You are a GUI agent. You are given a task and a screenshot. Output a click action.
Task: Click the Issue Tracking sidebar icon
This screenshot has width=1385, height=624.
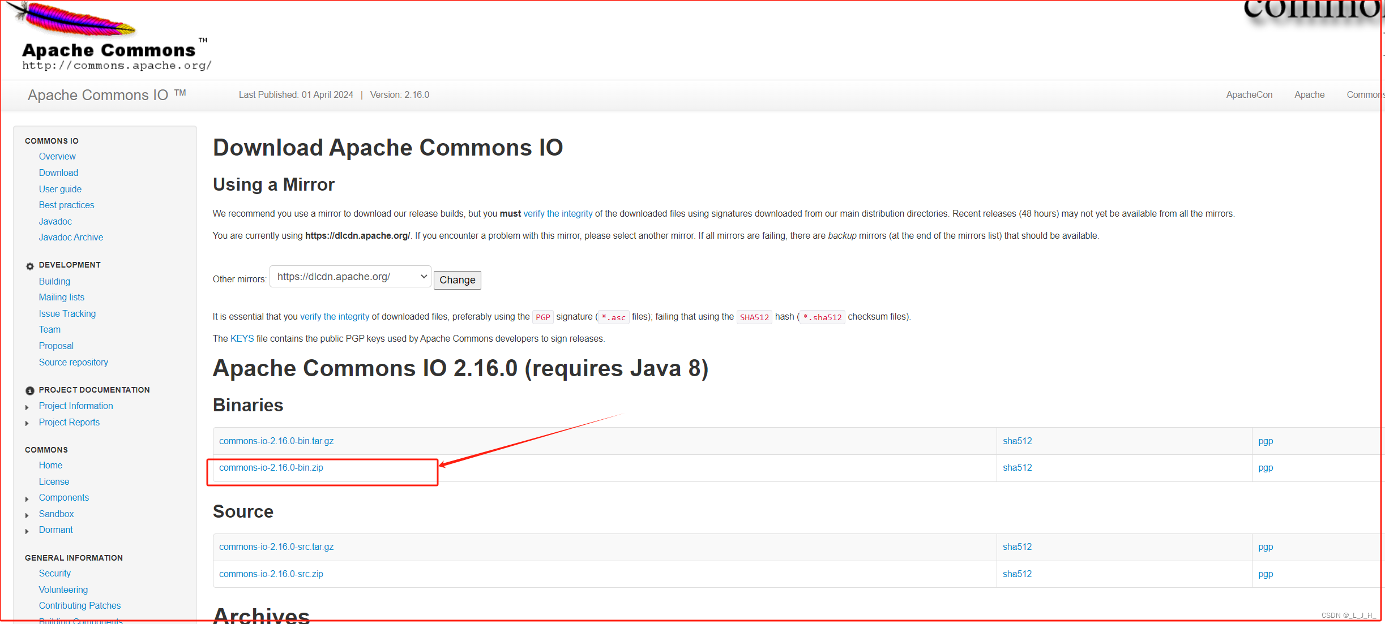(x=66, y=312)
